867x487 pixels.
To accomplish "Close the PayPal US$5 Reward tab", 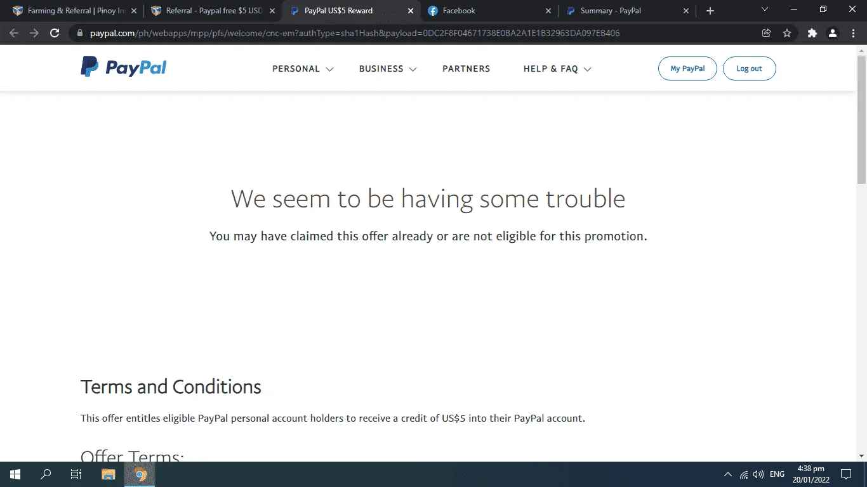I will pyautogui.click(x=411, y=11).
